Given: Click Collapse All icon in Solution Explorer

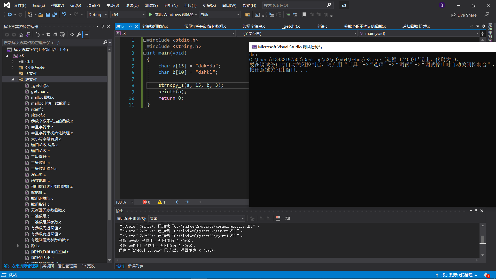Looking at the screenshot, I should (x=55, y=35).
